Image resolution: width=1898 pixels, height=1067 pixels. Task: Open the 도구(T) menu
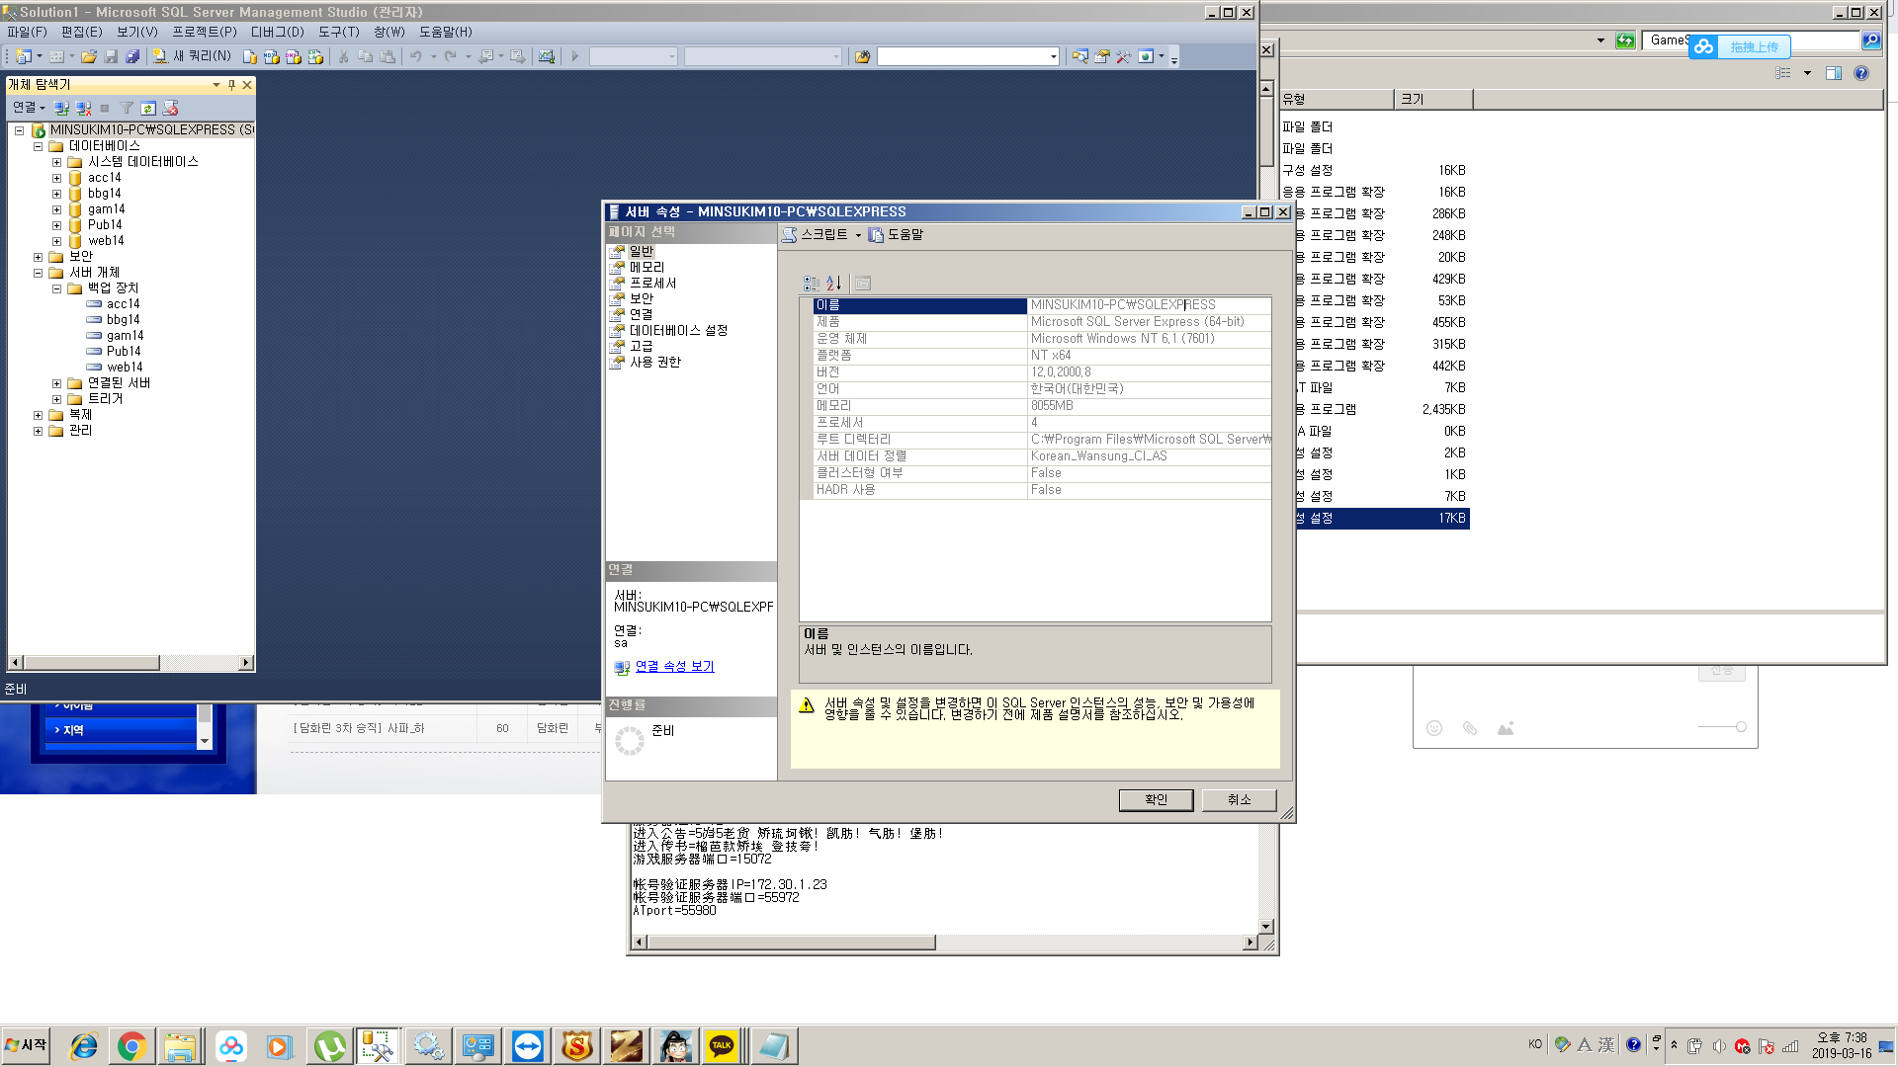click(x=338, y=32)
